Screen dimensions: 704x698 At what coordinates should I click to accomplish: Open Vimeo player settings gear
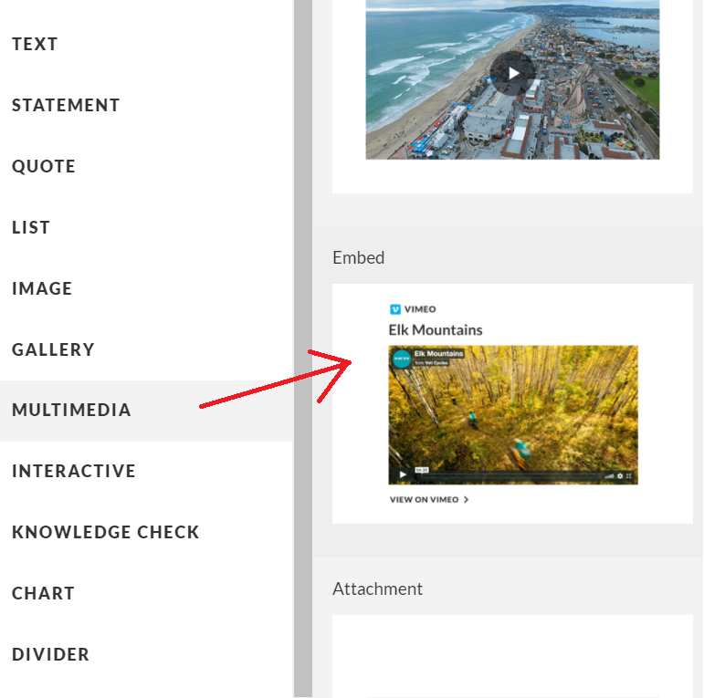620,475
